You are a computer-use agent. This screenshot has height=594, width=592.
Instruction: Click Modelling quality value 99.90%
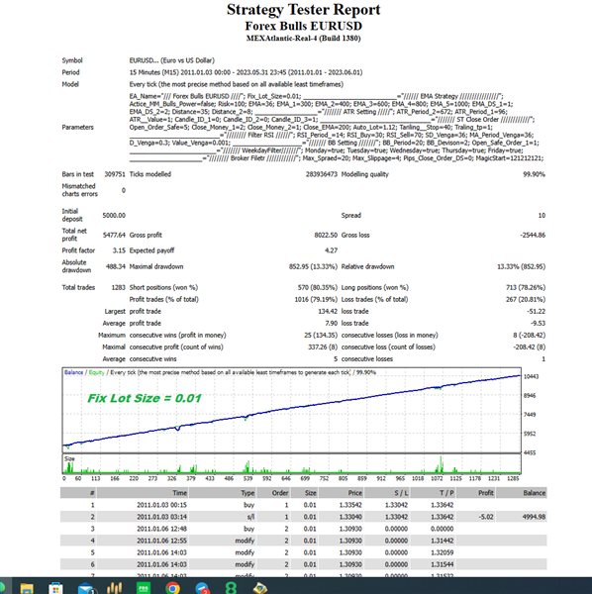[x=534, y=174]
